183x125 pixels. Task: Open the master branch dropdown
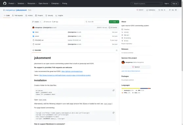[36, 22]
